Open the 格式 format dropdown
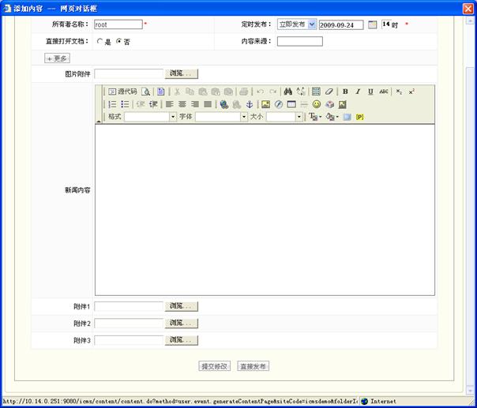 150,117
